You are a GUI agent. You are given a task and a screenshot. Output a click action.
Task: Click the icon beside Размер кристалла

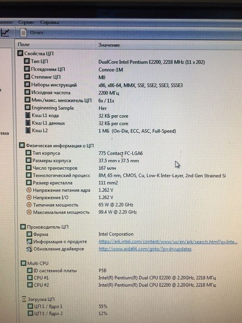pyautogui.click(x=29, y=183)
